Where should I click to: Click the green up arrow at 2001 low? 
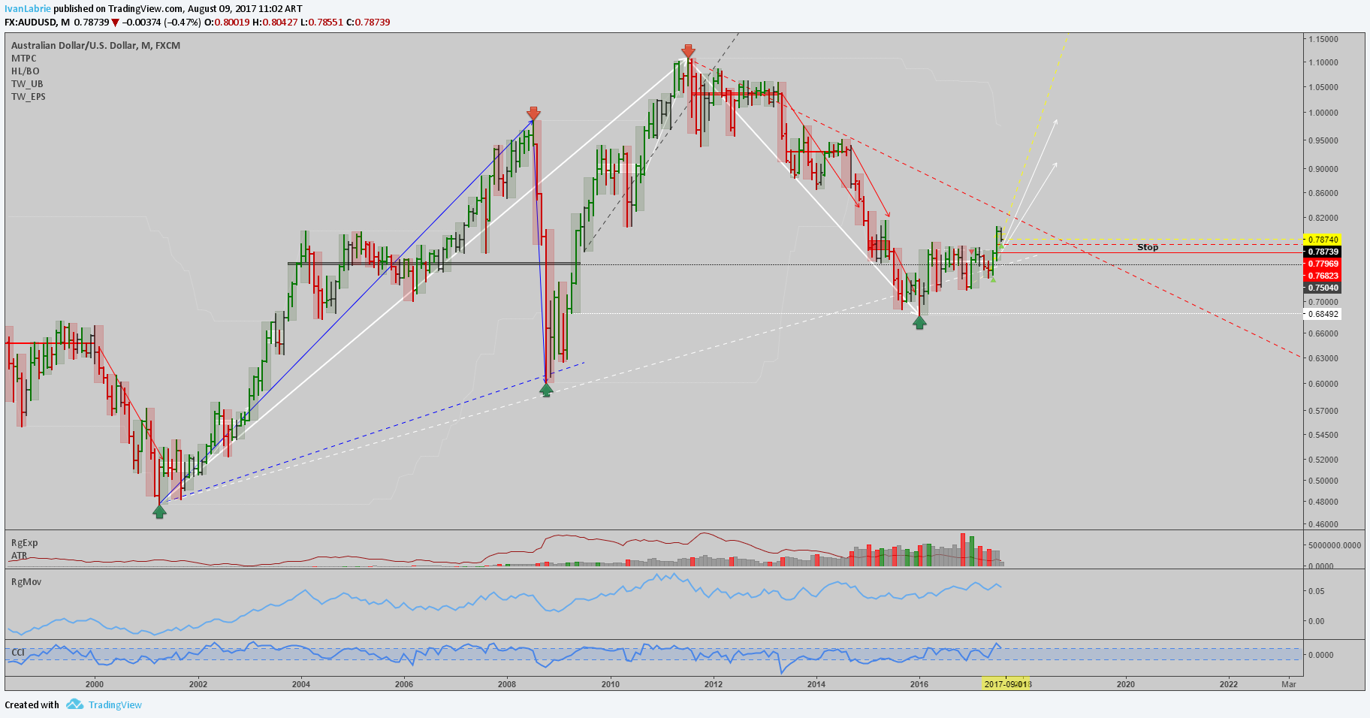159,511
